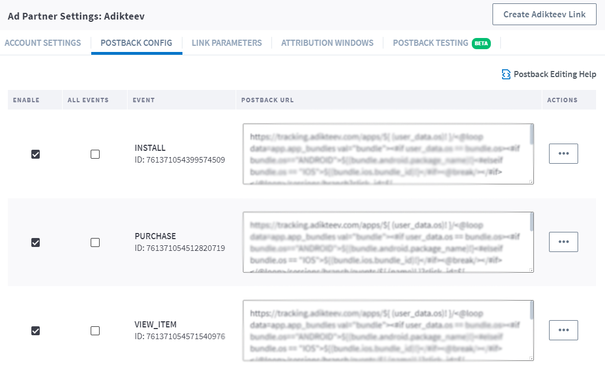Uncheck Enable for the VIEW_ITEM event
The image size is (605, 371).
point(35,331)
